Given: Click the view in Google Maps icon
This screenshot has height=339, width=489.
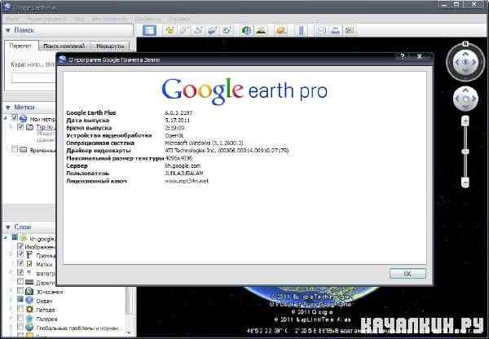Looking at the screenshot, I should (350, 30).
